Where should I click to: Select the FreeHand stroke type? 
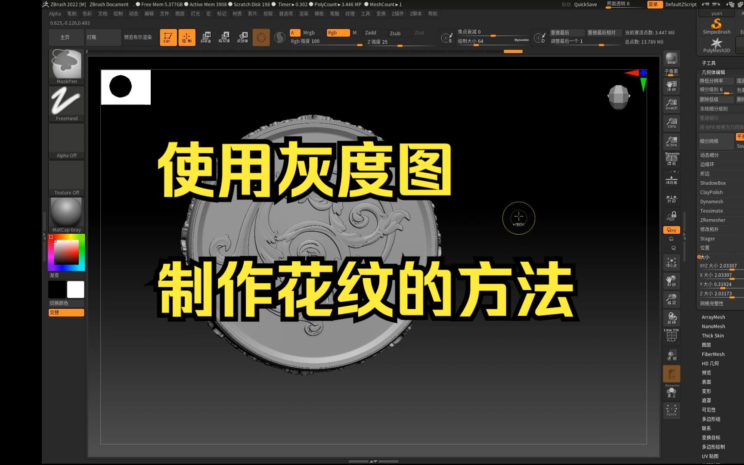[65, 102]
